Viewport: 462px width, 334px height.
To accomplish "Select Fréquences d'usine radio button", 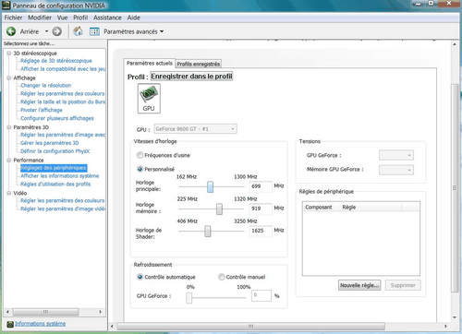I will 140,155.
